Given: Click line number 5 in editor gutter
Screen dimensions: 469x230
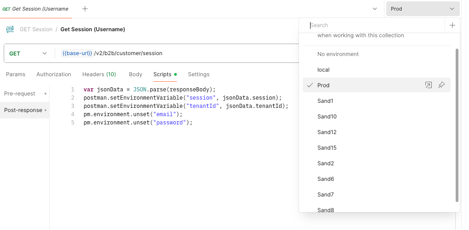Looking at the screenshot, I should [x=73, y=123].
